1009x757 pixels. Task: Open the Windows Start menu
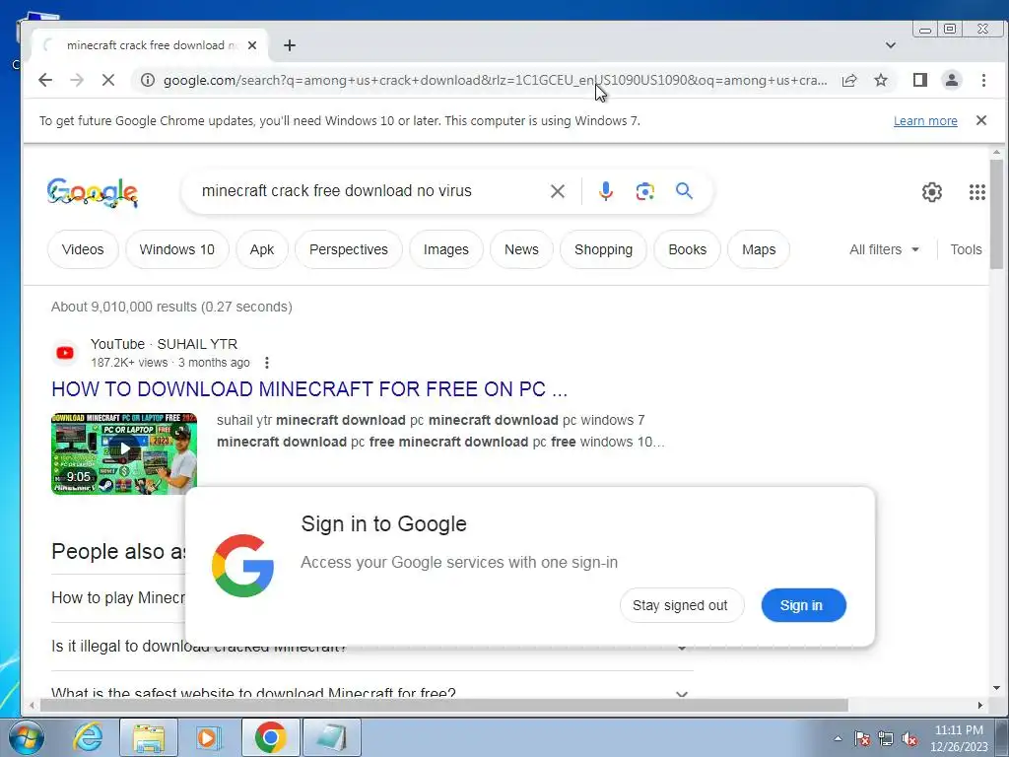click(x=26, y=737)
